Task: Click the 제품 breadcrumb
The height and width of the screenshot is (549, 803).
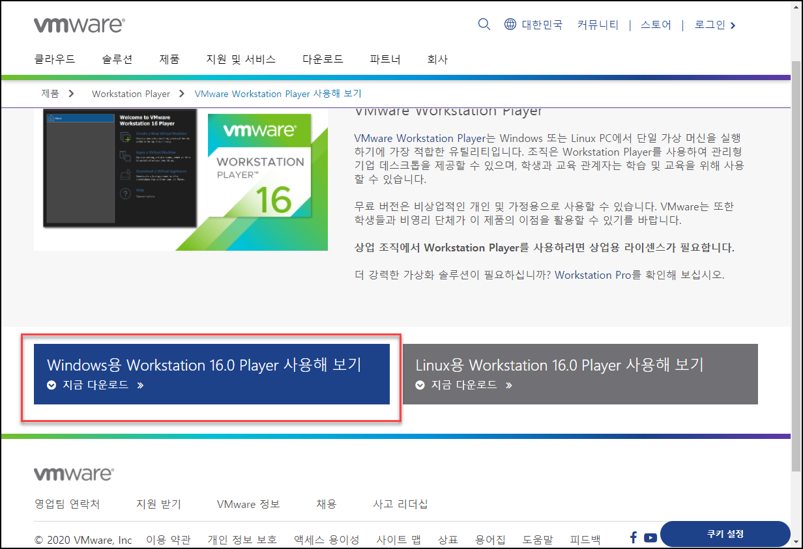Action: (x=50, y=94)
